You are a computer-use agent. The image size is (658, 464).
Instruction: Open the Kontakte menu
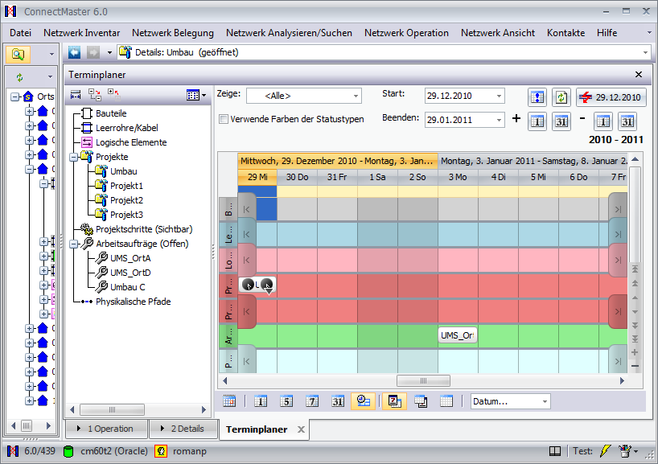pos(566,33)
